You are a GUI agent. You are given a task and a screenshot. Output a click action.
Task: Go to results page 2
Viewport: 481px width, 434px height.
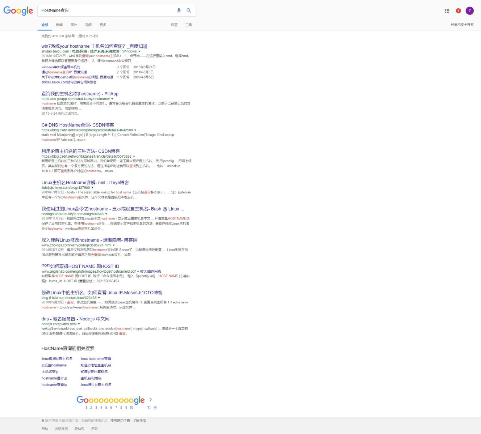[x=91, y=408]
